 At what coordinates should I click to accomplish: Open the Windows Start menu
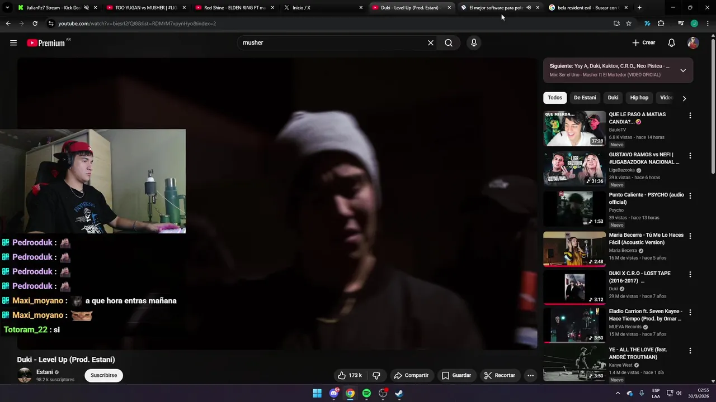[x=317, y=393]
